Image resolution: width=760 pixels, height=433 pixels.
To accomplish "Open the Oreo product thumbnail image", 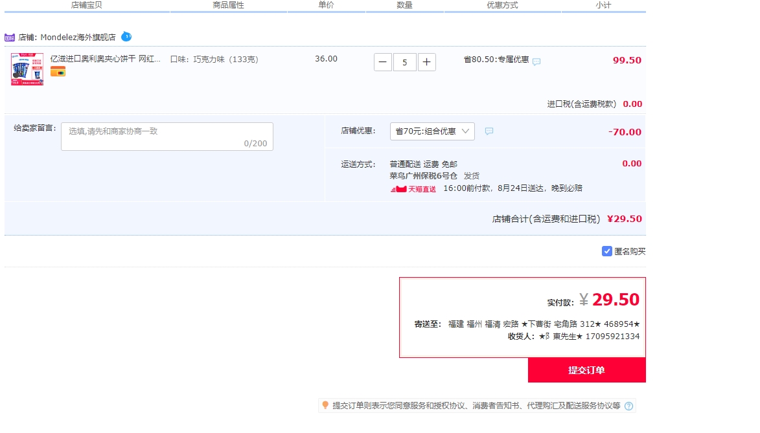I will tap(27, 69).
